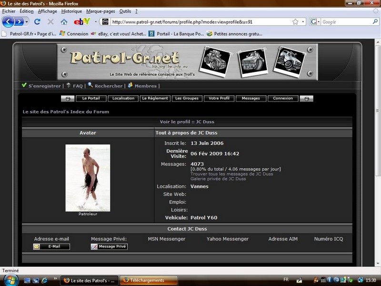Open the Fichier menu
The width and height of the screenshot is (381, 286).
coord(9,11)
